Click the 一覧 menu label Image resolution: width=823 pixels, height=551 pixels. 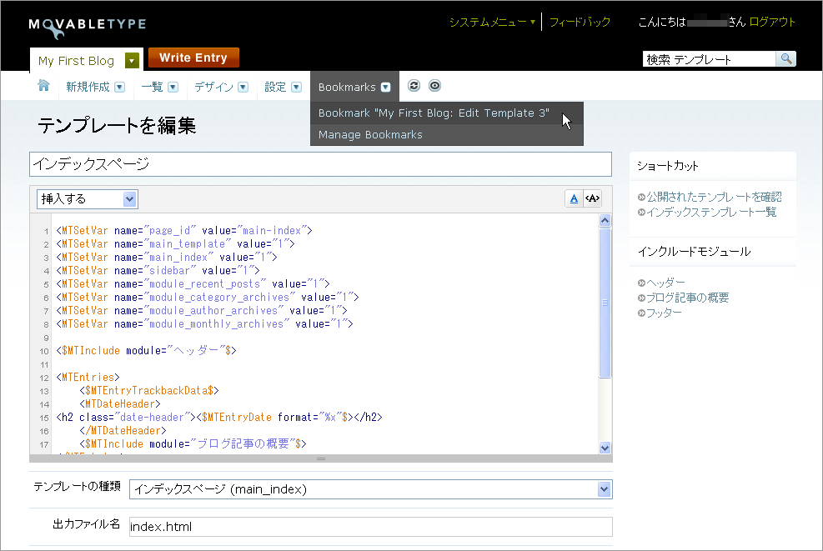click(x=153, y=88)
